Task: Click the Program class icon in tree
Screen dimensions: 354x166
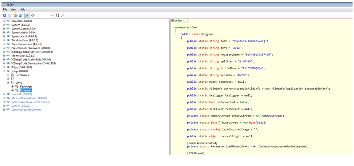Action: click(16, 90)
